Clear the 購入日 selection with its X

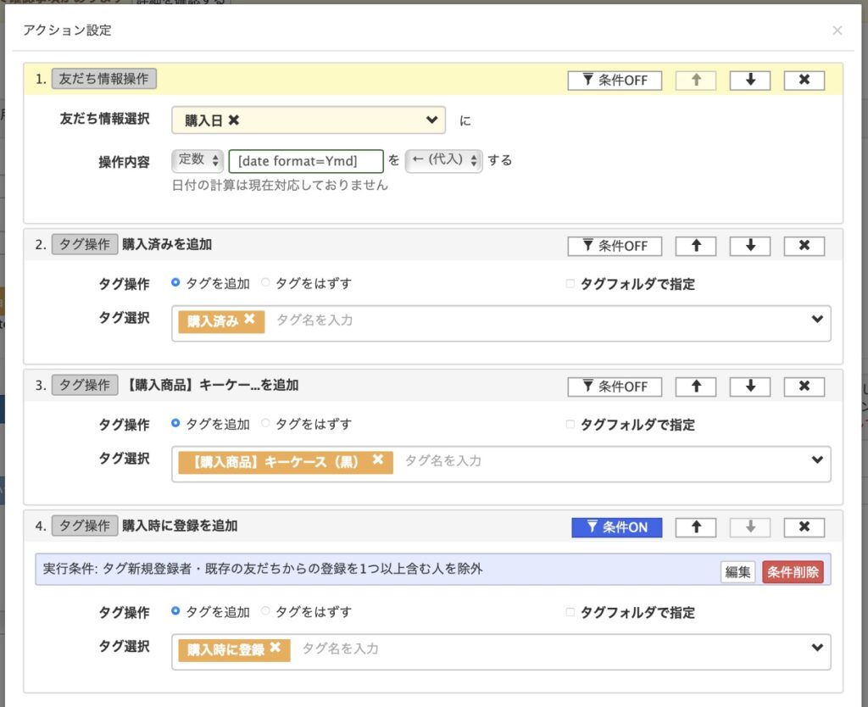click(234, 120)
